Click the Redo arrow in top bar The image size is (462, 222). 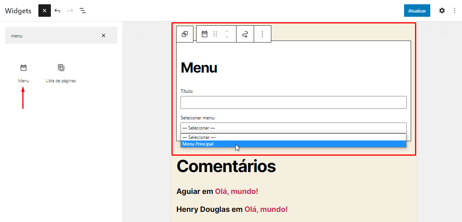point(70,11)
